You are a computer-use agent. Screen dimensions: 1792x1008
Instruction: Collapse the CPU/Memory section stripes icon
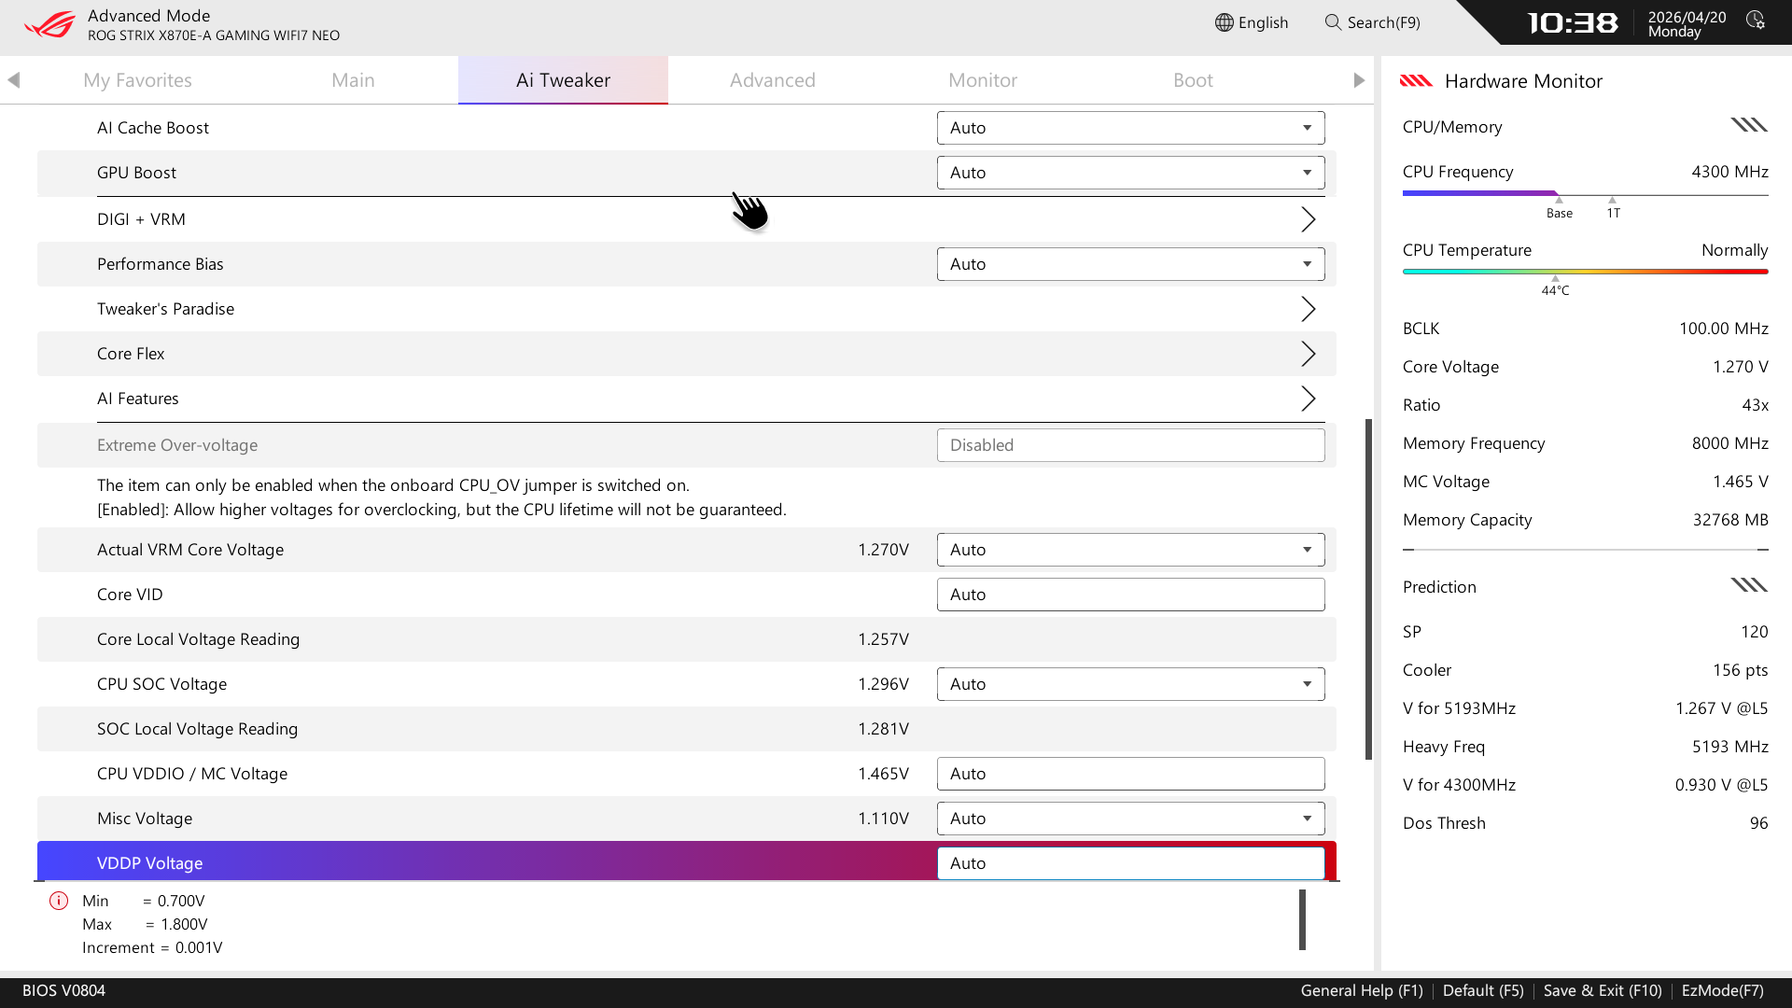pyautogui.click(x=1749, y=125)
